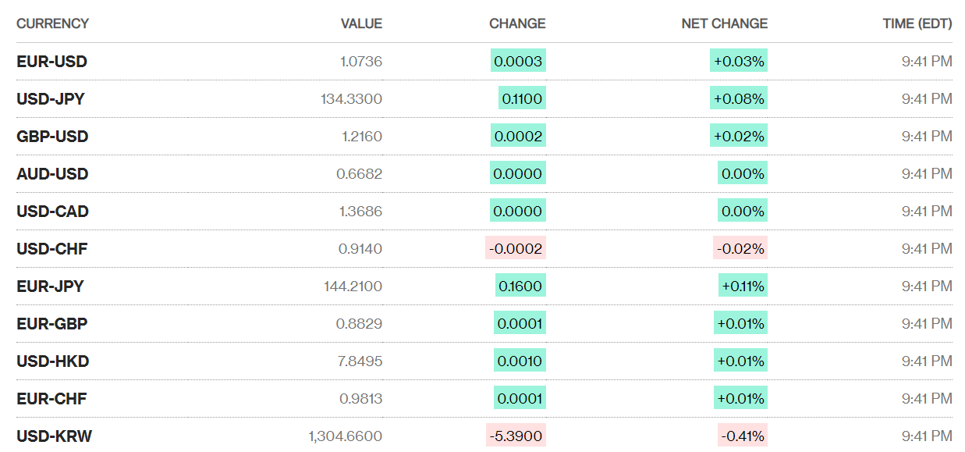The width and height of the screenshot is (965, 452).
Task: Select the EUR-JPY currency pair
Action: (50, 287)
